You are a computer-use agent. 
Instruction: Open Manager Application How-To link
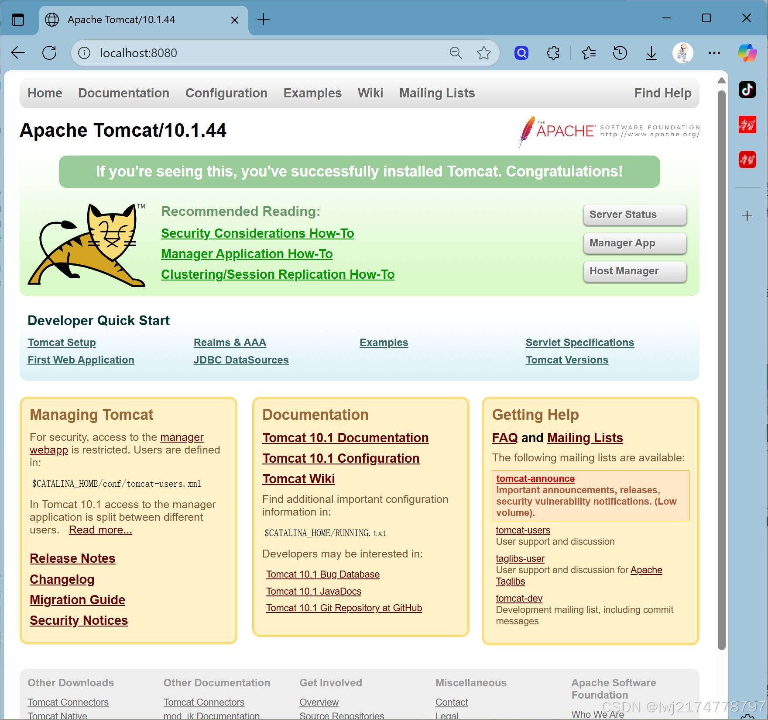[x=247, y=254]
